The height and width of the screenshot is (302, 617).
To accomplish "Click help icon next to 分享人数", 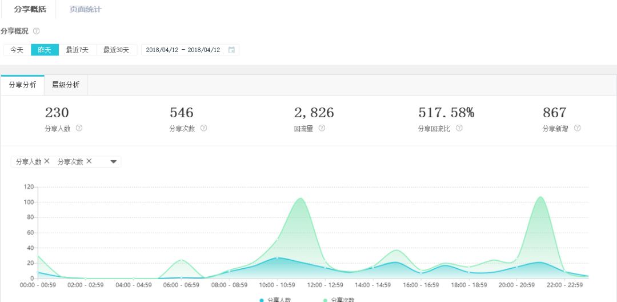I will [x=79, y=128].
